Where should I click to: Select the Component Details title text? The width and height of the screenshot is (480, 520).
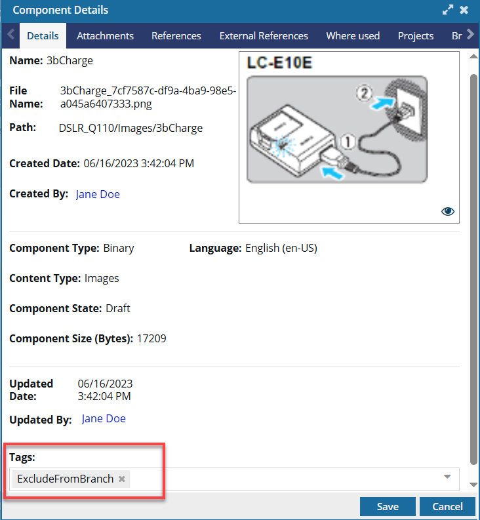click(x=60, y=10)
